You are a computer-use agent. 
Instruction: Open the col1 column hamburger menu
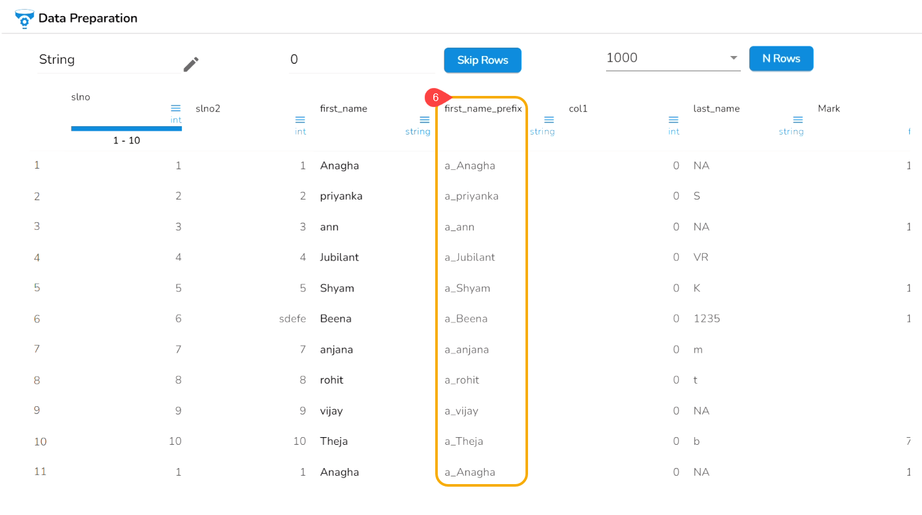pos(673,120)
